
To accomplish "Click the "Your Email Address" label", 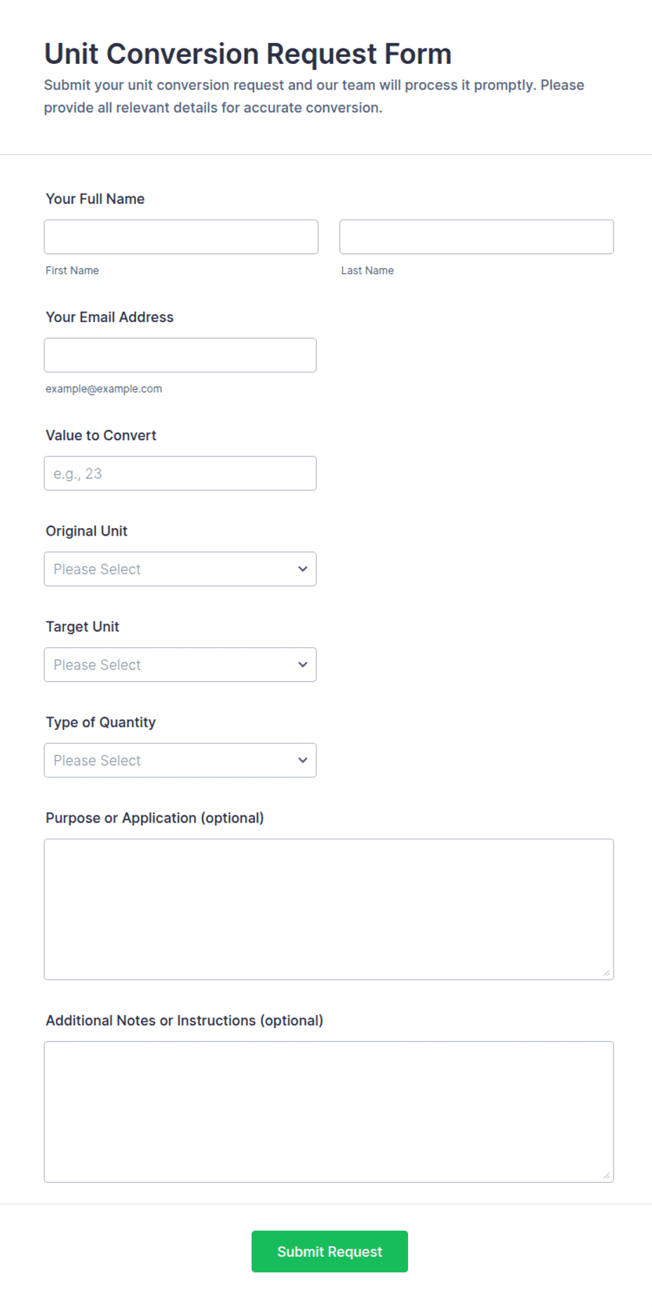I will point(109,317).
